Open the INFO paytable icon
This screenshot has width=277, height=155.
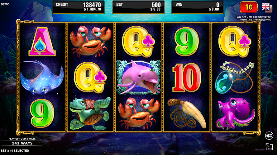[269, 147]
